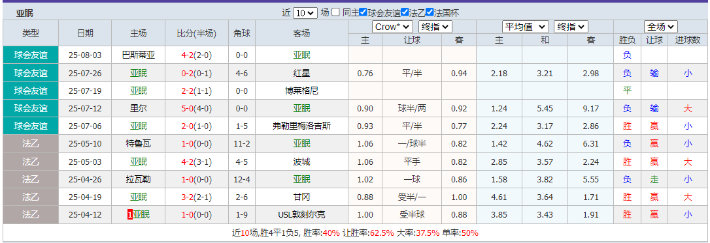Image resolution: width=710 pixels, height=243 pixels.
Task: Click the away team 甘冈
Action: 301,197
